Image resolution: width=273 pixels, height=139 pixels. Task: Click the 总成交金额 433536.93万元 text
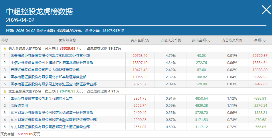[59, 31]
